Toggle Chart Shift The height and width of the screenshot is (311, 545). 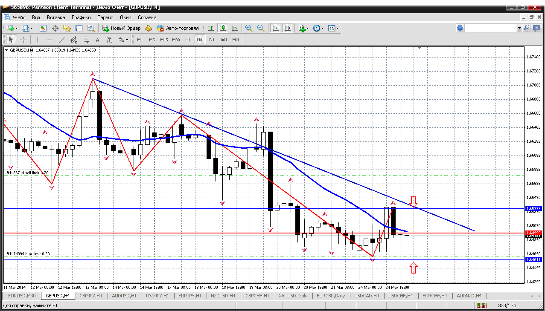[x=288, y=28]
